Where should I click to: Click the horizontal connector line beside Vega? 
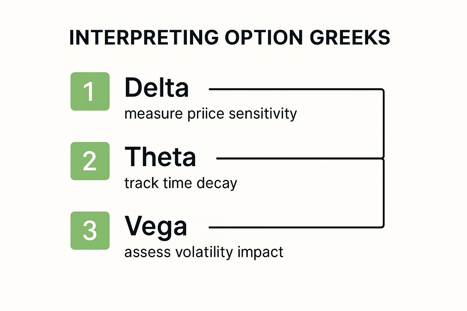tap(295, 227)
